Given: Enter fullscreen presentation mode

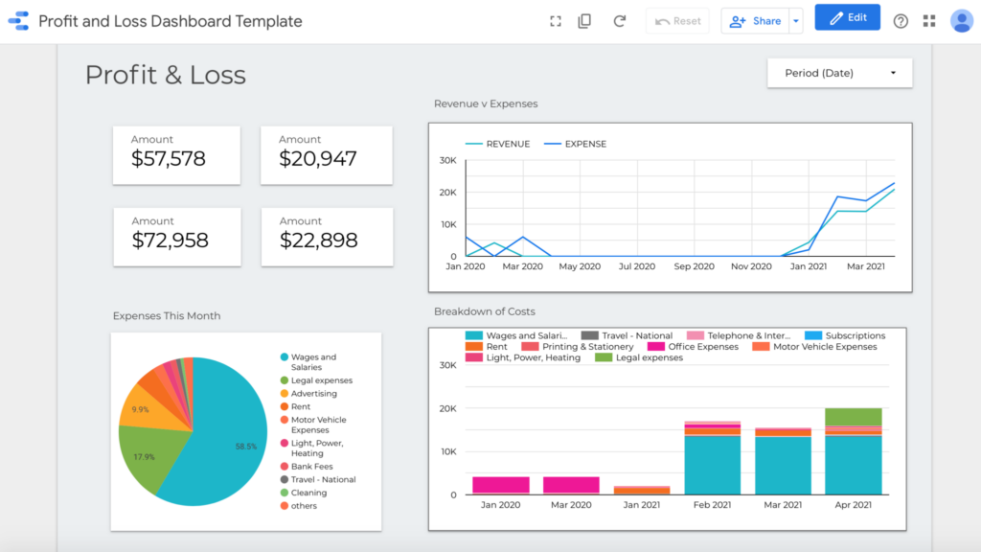Looking at the screenshot, I should (x=556, y=19).
